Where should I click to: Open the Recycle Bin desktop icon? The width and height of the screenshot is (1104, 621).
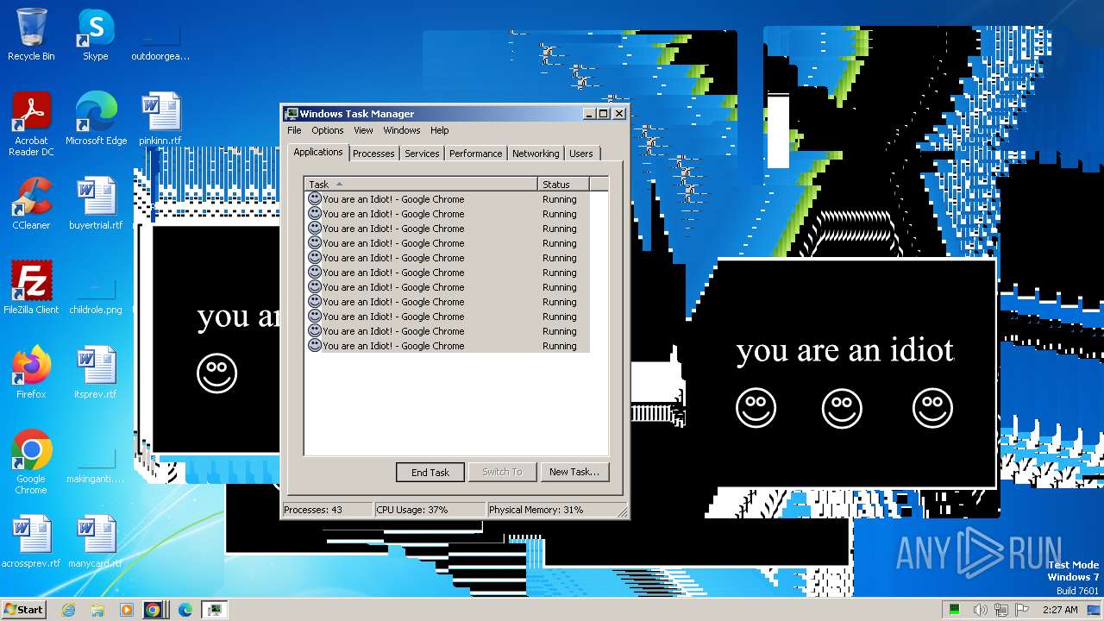tap(31, 35)
